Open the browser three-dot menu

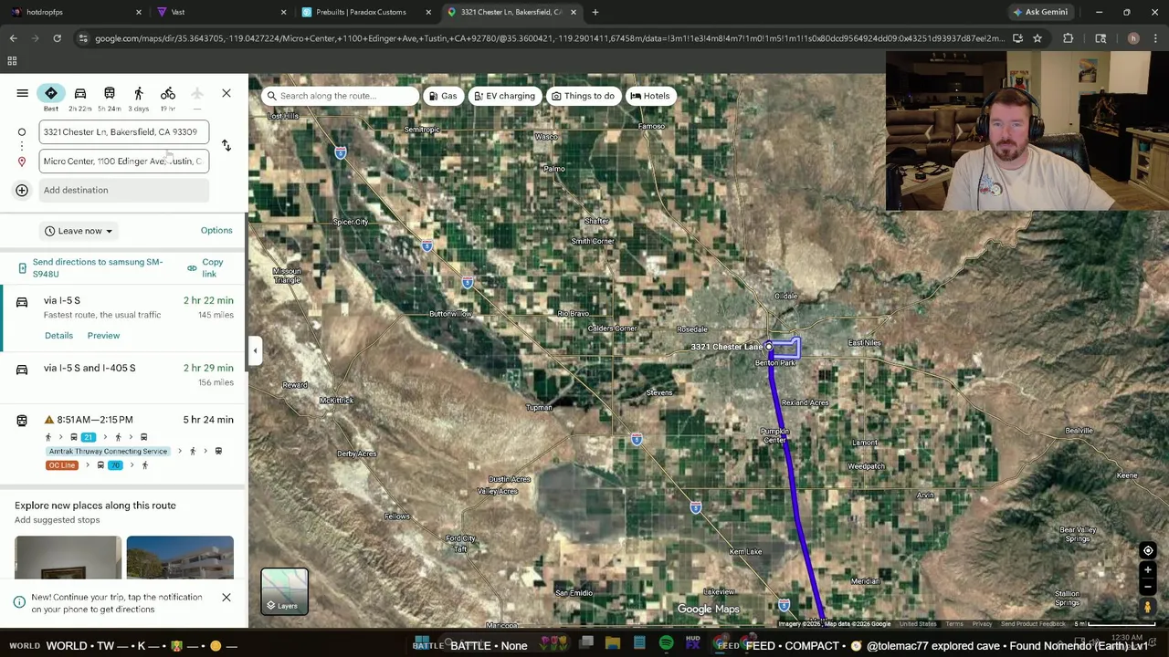tap(1156, 38)
